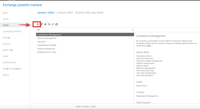
Task: Click Organization Management under Yöneten
Action: pos(147,96)
